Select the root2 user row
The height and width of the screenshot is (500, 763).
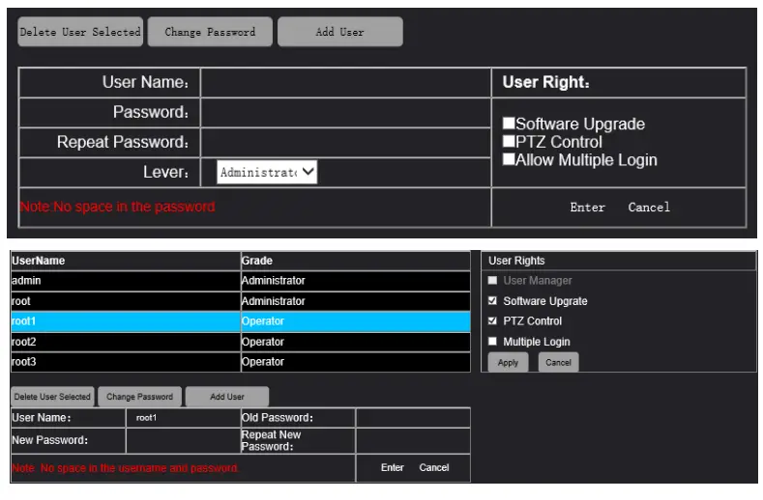241,342
